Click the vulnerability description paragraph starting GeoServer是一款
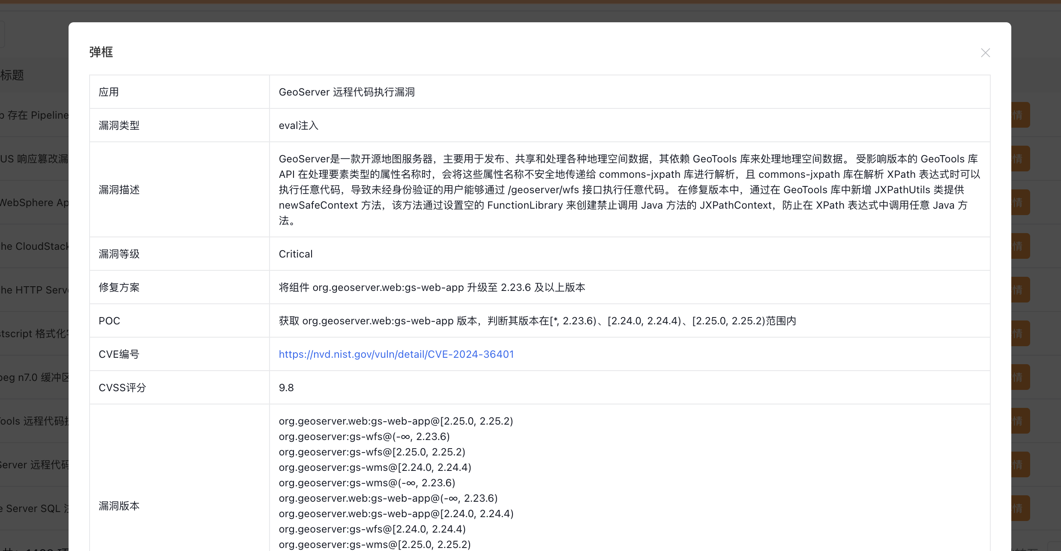The image size is (1061, 551). click(629, 190)
